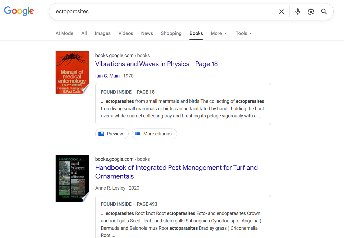Screen dimensions: 344x238
Task: Open Google Lens image search icon
Action: click(x=311, y=12)
